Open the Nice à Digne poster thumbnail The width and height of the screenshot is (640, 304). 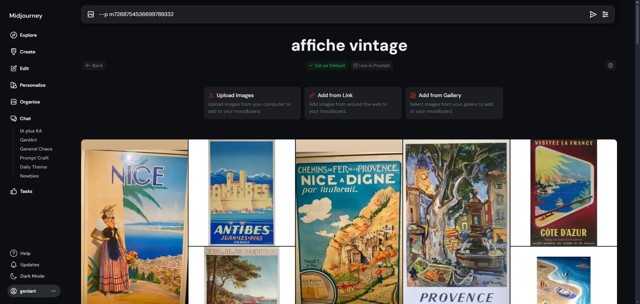349,222
